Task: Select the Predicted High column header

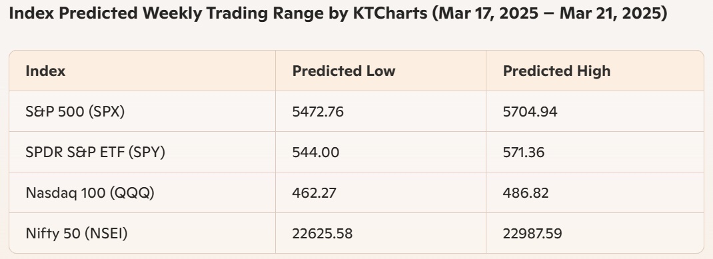Action: pos(556,71)
